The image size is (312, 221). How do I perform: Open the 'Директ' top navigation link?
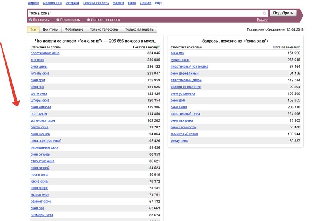pyautogui.click(x=33, y=3)
